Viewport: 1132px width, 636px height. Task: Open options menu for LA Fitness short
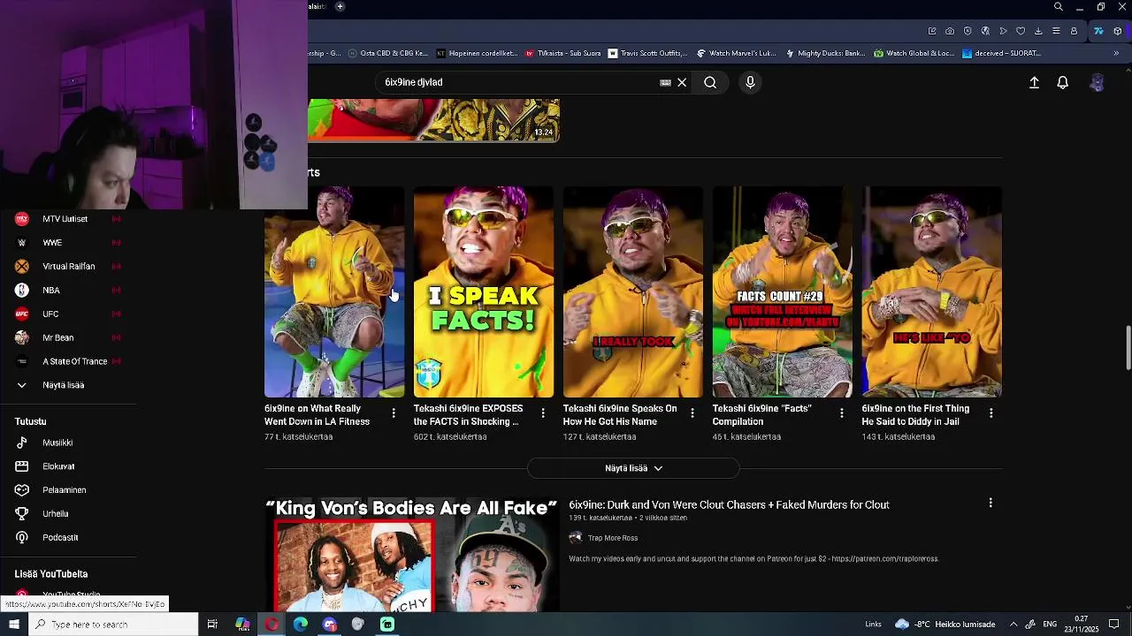394,413
